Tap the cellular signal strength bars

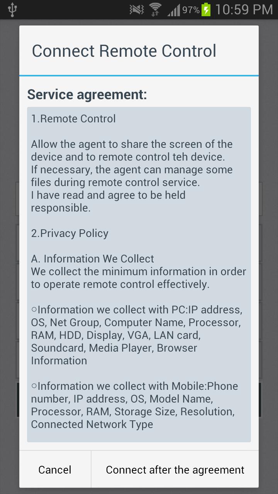174,10
